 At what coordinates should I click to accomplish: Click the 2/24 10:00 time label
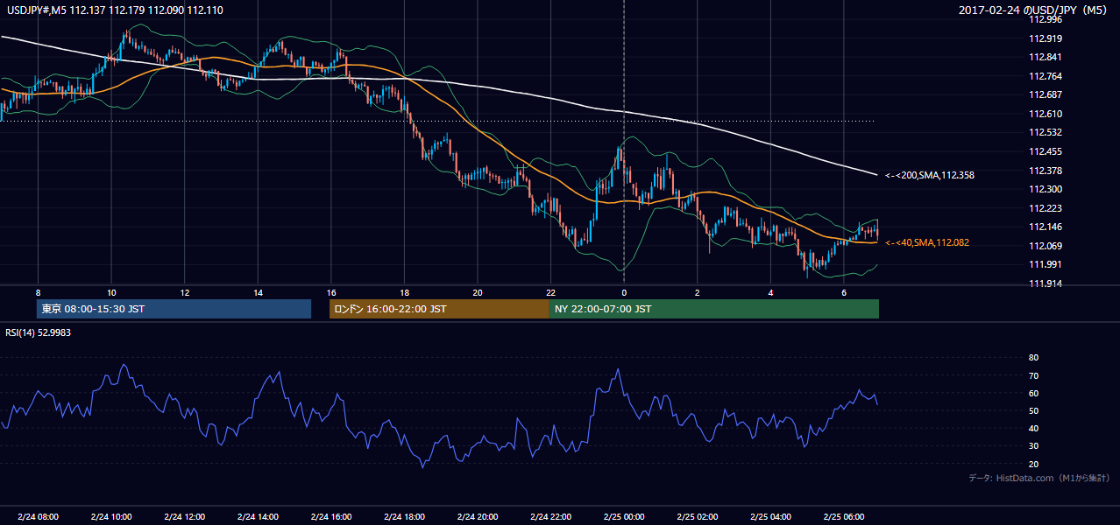[111, 516]
